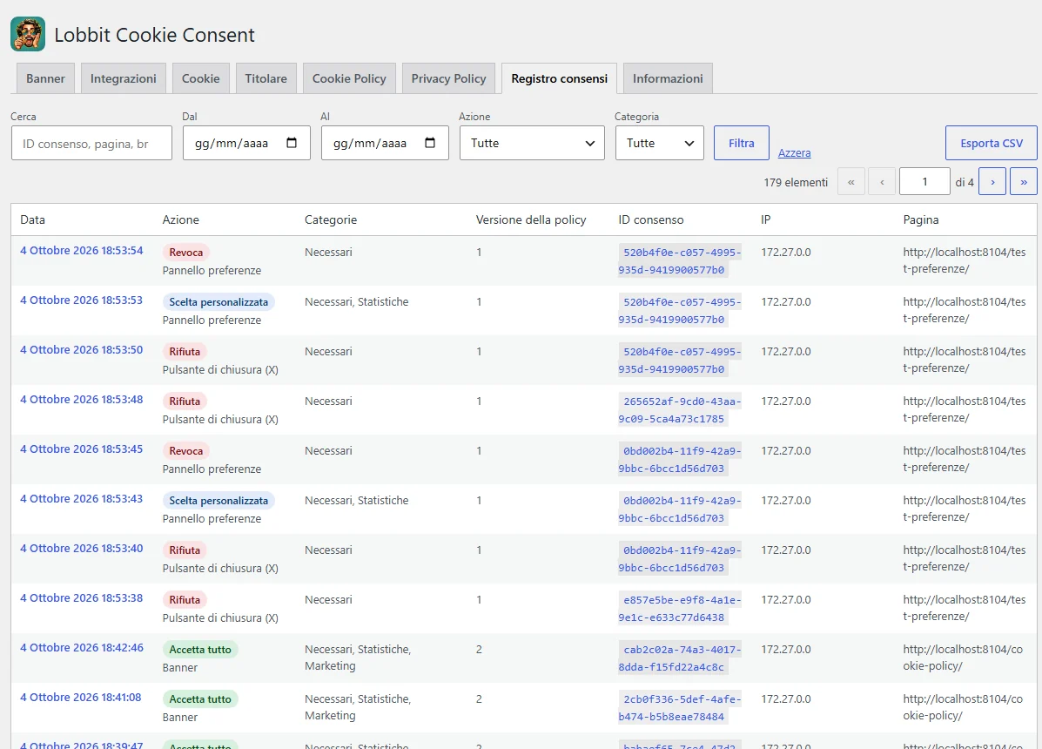Click consent ID in the 18:53:45 row

680,459
